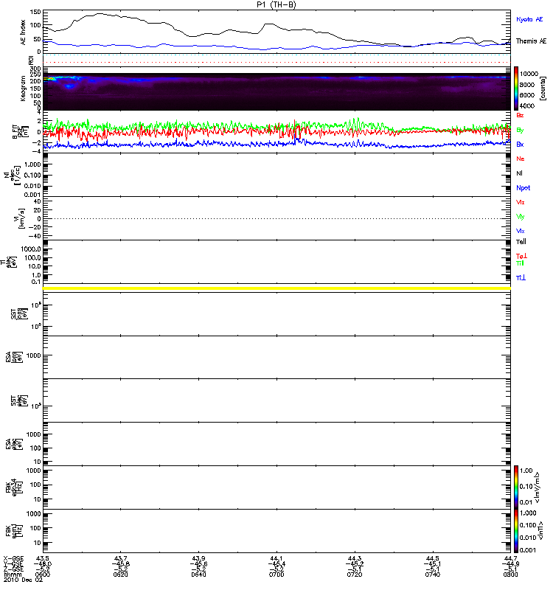Click the hhmm row label
The image size is (553, 590).
[13, 575]
